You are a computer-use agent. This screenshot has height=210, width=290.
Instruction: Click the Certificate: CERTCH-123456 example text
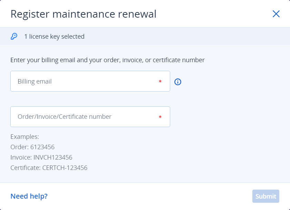point(49,168)
